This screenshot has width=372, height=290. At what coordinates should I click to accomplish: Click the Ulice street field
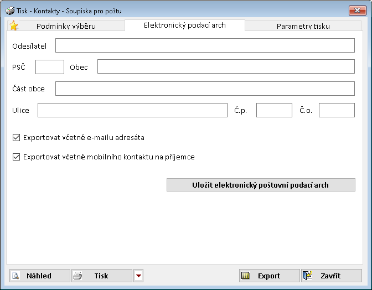(x=132, y=110)
